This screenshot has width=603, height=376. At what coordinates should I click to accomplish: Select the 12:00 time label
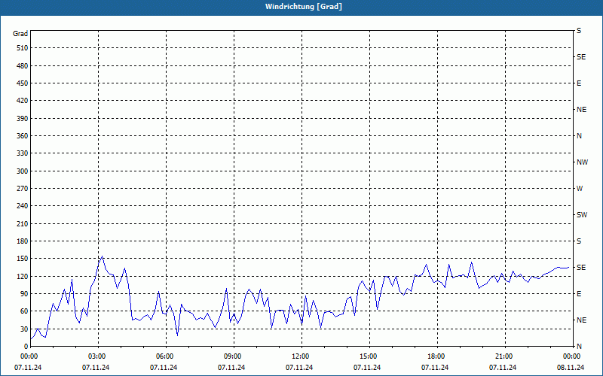[x=301, y=356]
